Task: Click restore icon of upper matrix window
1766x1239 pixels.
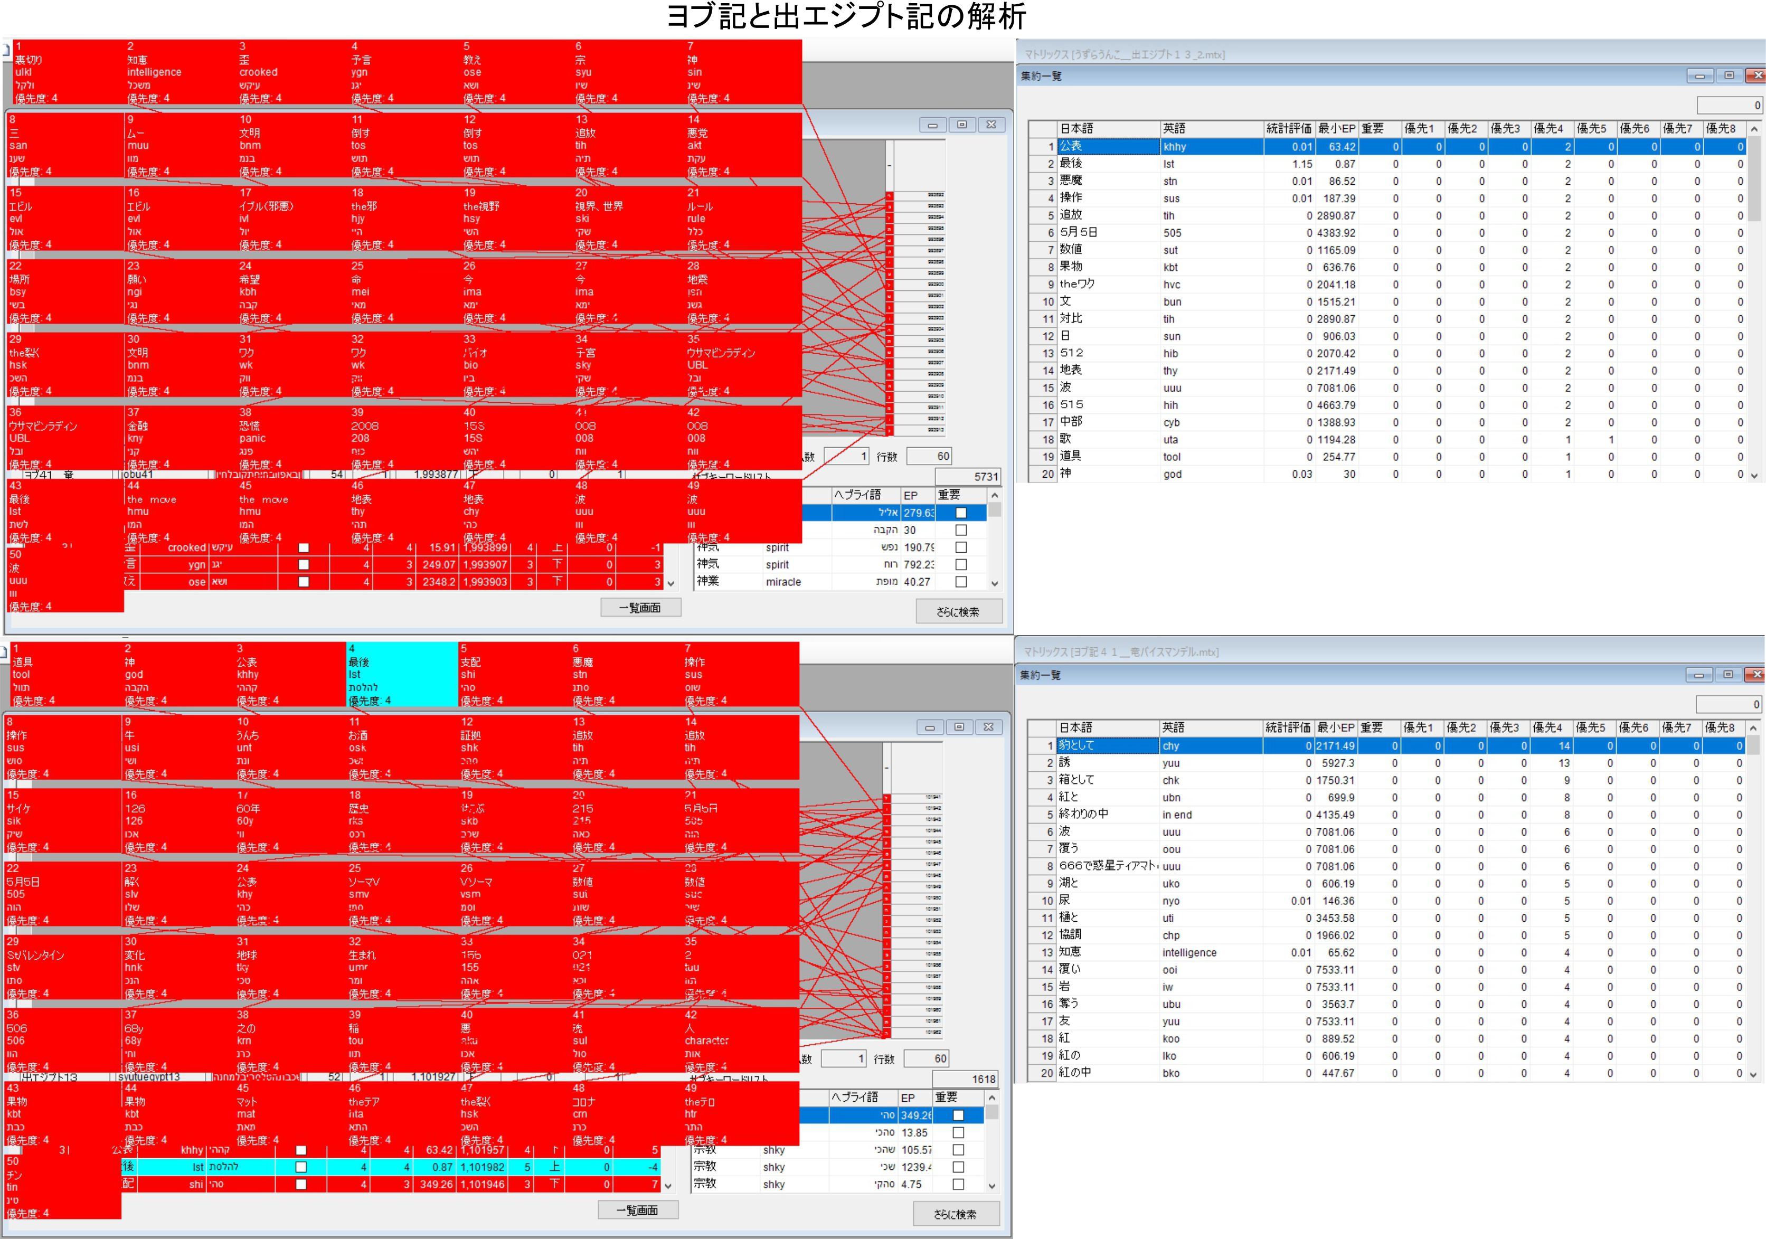Action: pos(961,125)
